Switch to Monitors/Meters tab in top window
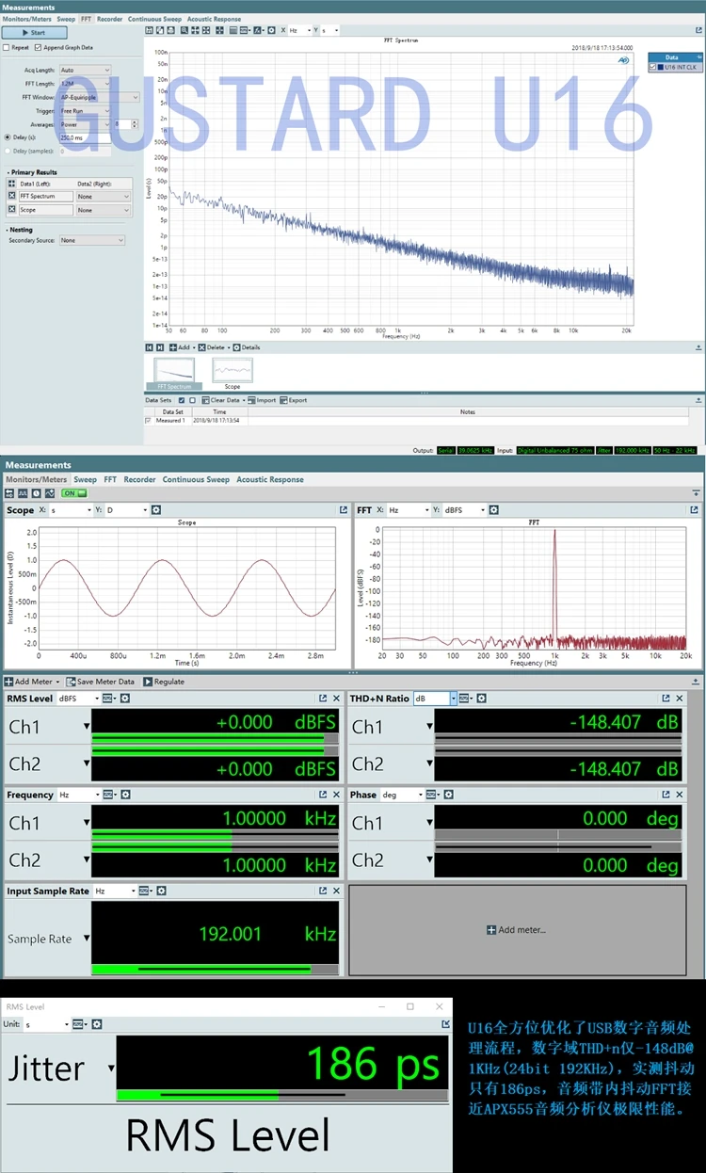The height and width of the screenshot is (1173, 706). tap(27, 19)
